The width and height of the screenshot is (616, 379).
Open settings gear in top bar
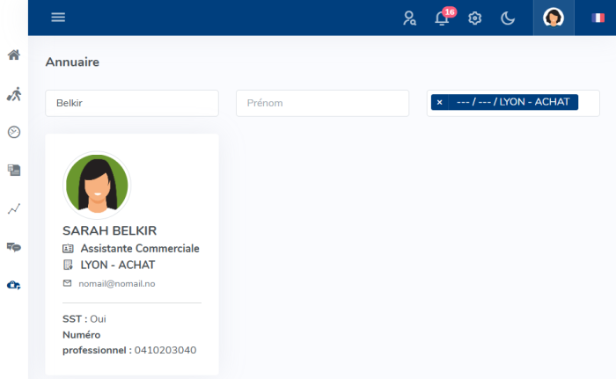475,18
